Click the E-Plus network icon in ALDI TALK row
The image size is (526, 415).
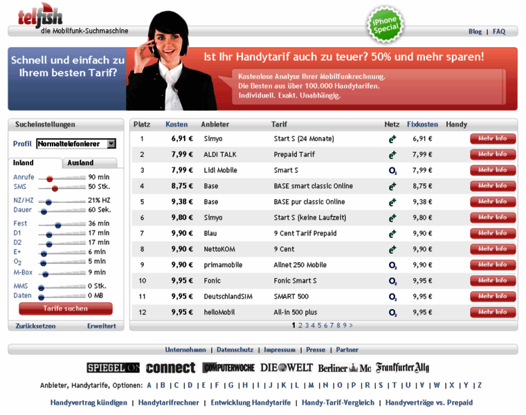pos(392,154)
